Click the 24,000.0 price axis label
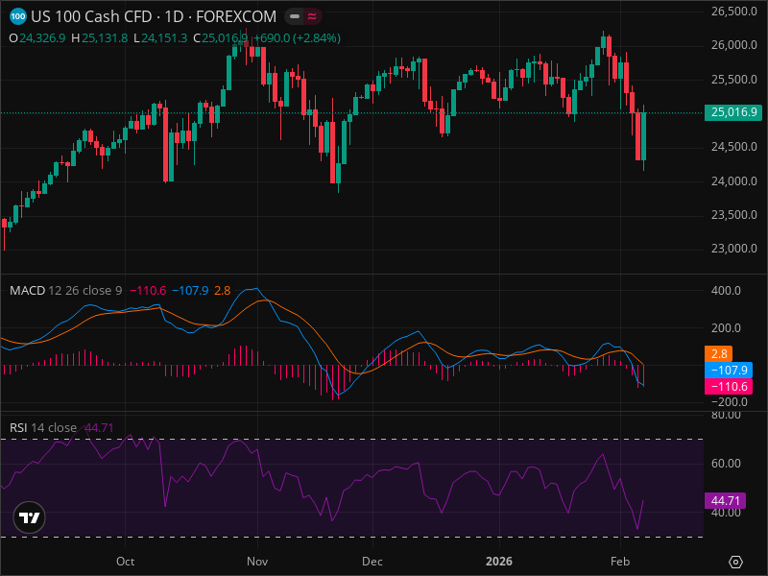The height and width of the screenshot is (576, 768). pyautogui.click(x=733, y=181)
